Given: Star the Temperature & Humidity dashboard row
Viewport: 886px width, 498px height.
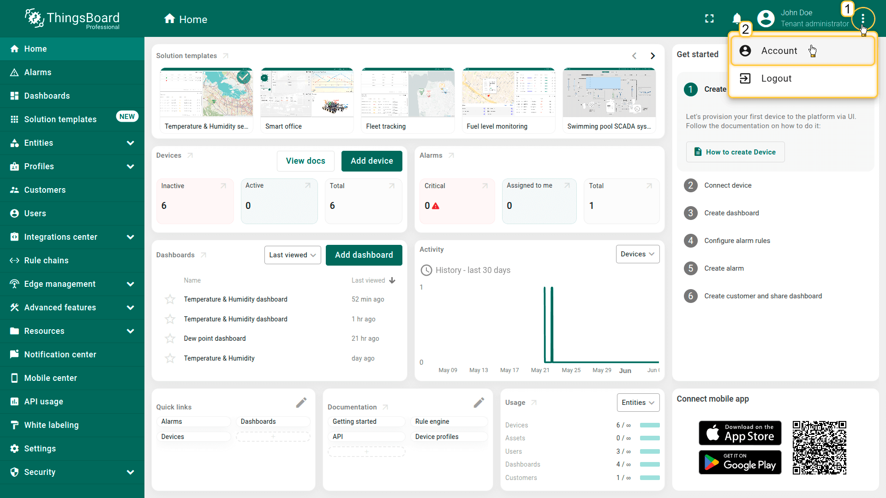Looking at the screenshot, I should pos(170,358).
